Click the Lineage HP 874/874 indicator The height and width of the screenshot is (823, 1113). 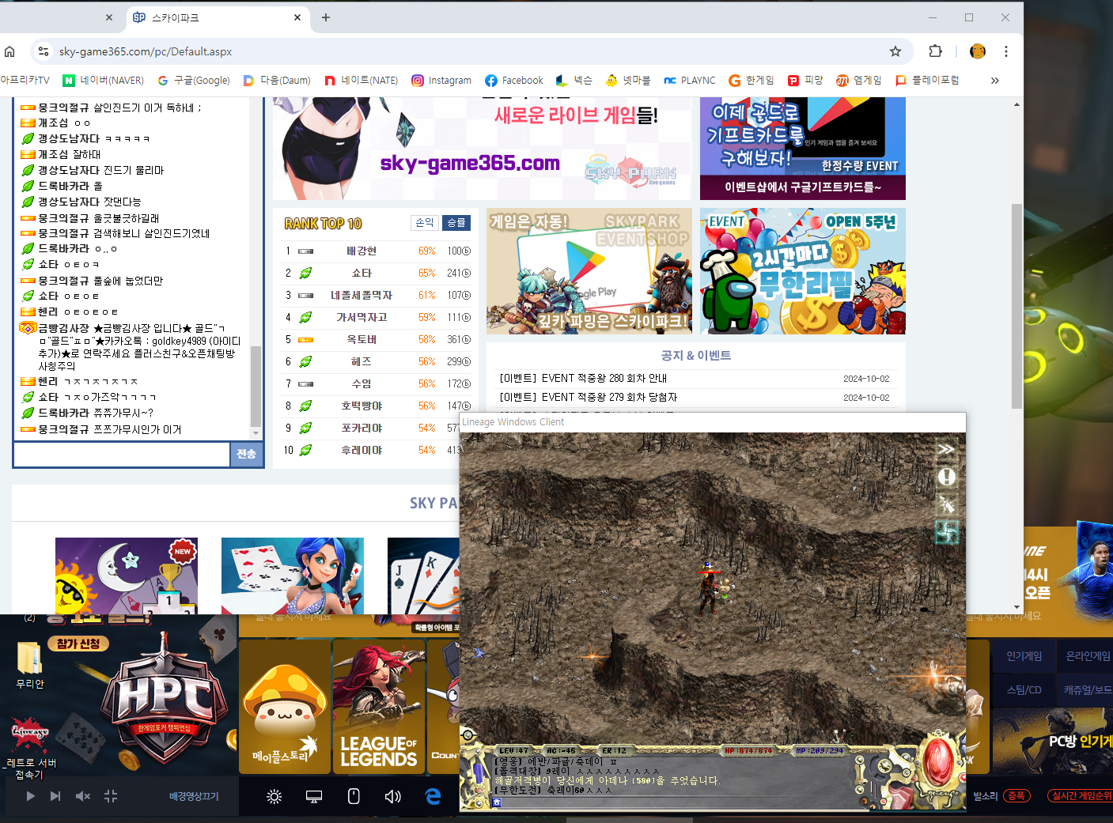(748, 750)
